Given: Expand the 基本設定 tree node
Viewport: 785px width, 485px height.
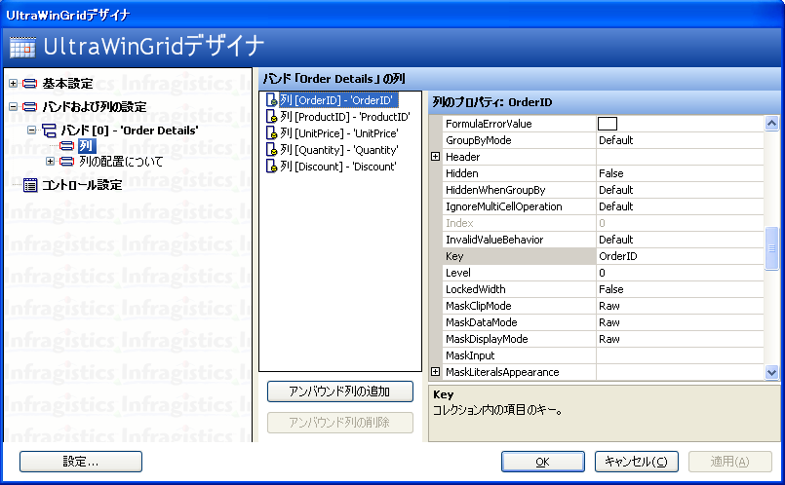Looking at the screenshot, I should click(13, 84).
